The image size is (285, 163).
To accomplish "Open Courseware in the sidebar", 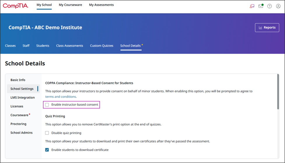I will 20,115.
